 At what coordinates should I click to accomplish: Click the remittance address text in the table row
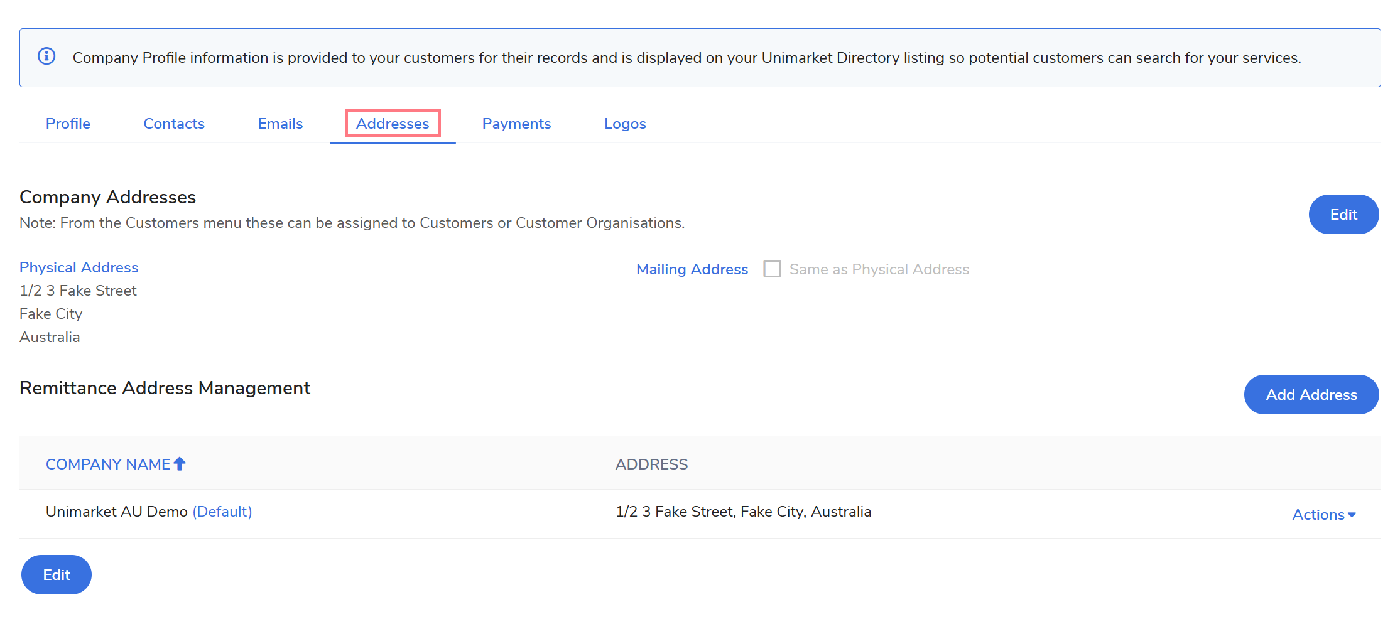tap(743, 512)
